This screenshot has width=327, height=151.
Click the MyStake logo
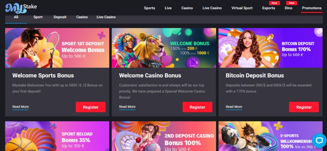(21, 8)
